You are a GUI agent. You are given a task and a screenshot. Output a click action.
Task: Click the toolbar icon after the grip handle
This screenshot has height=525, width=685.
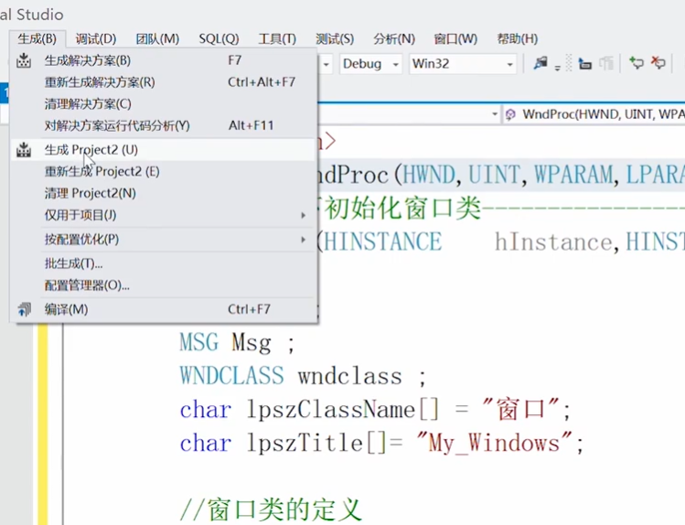pyautogui.click(x=585, y=64)
